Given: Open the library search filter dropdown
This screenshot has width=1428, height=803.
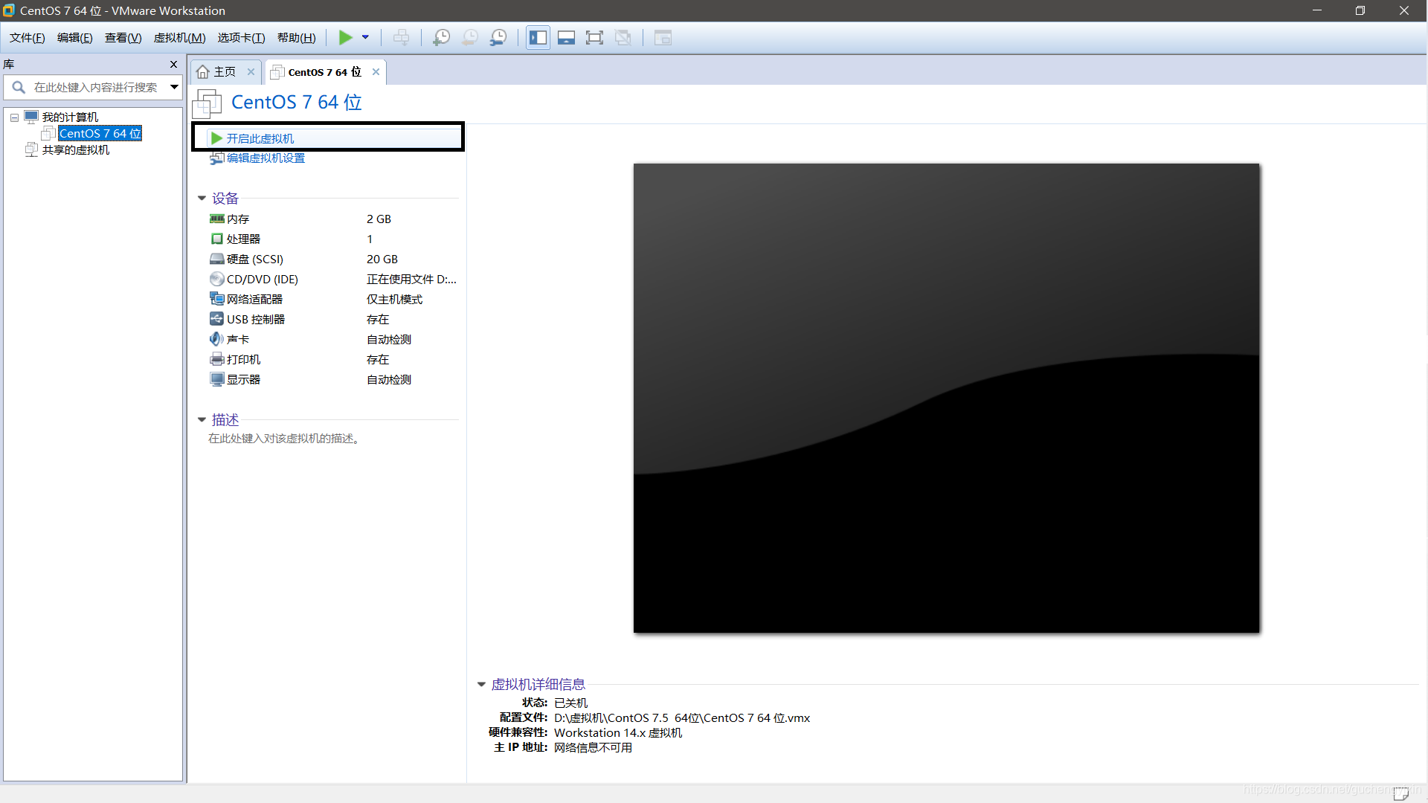Looking at the screenshot, I should click(175, 87).
